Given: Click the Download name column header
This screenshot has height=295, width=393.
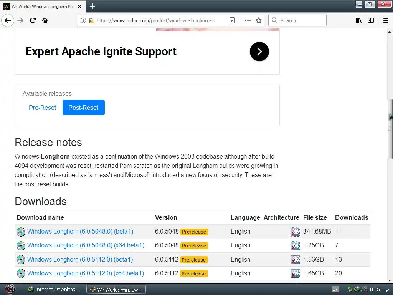Looking at the screenshot, I should (40, 217).
